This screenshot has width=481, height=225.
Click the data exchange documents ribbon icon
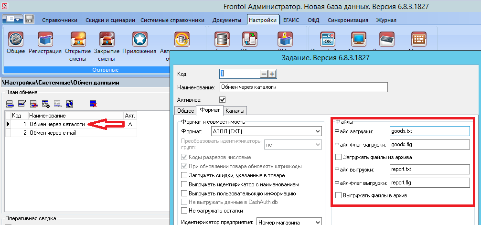click(x=249, y=40)
